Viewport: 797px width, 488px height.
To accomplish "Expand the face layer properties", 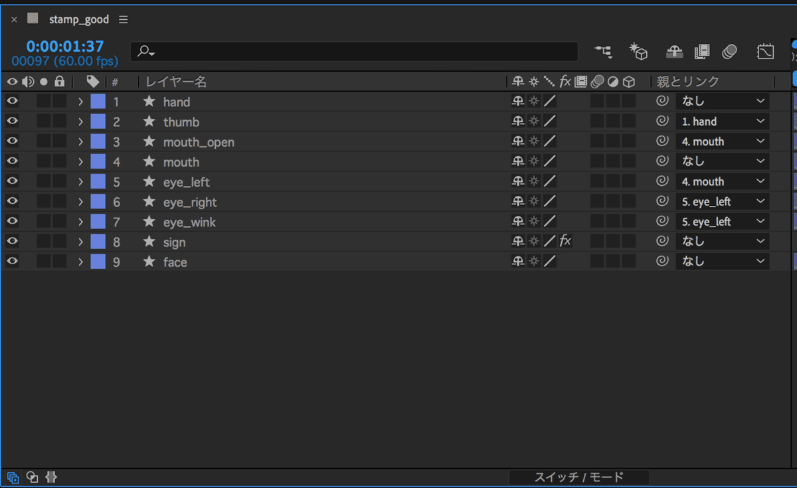I will click(80, 261).
